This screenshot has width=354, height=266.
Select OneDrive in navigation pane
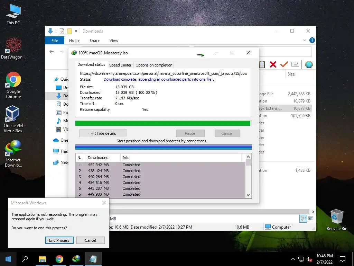[x=61, y=140]
